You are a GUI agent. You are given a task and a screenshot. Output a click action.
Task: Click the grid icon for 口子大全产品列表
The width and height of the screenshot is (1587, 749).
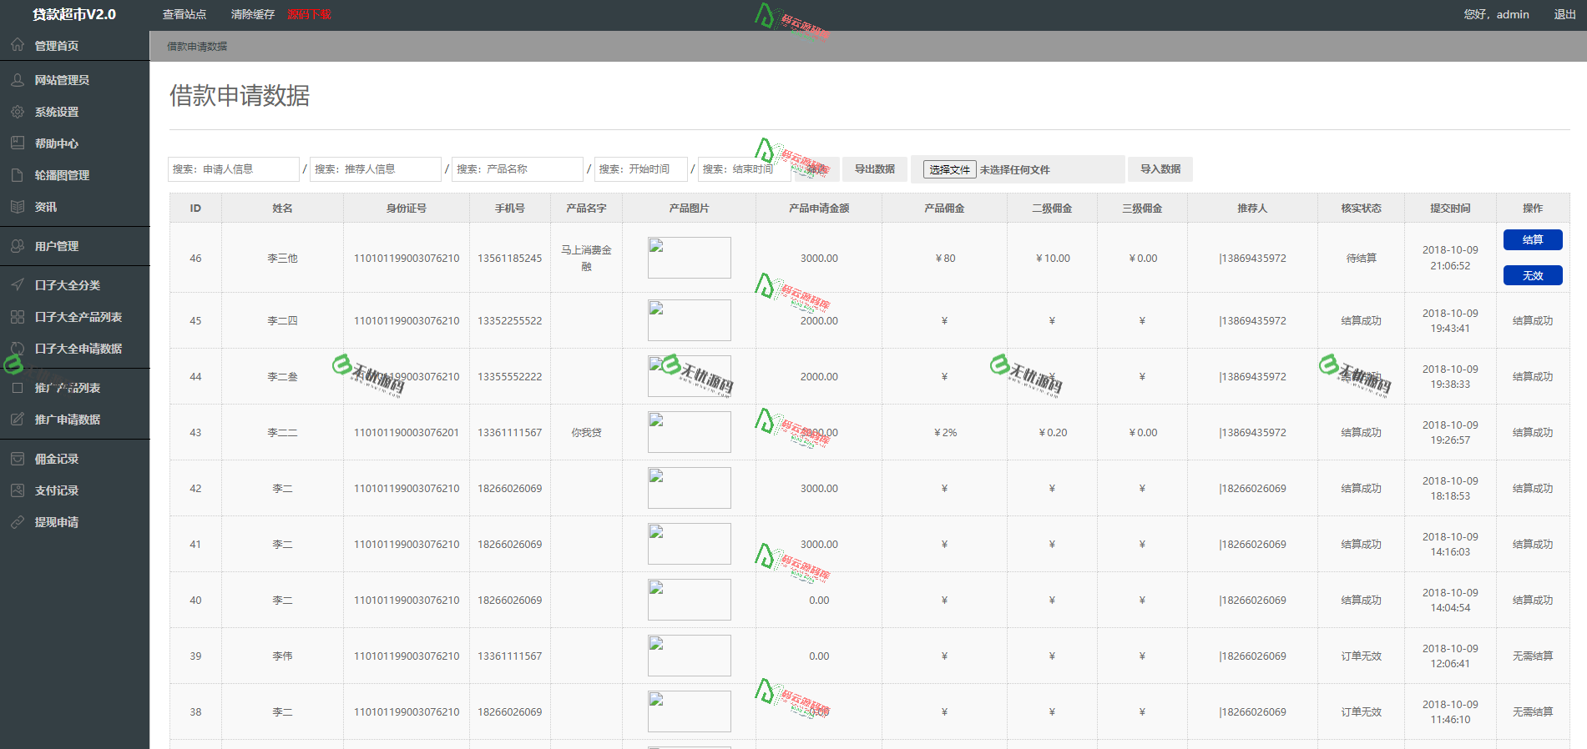coord(18,317)
